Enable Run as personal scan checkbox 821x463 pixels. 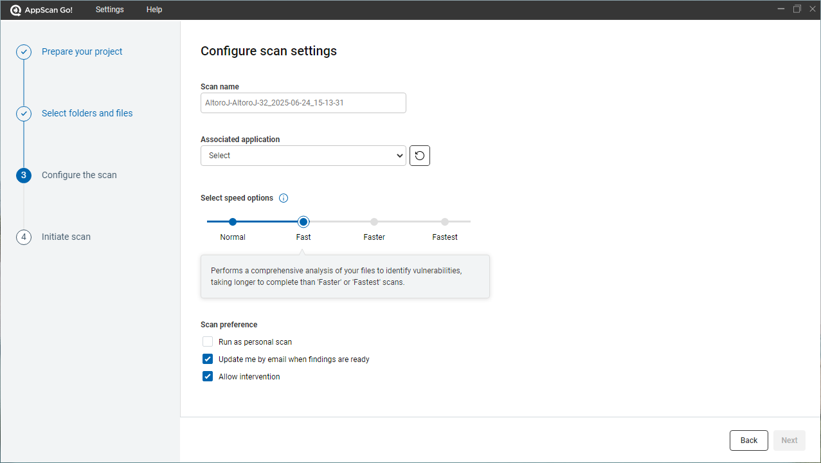[x=208, y=342]
